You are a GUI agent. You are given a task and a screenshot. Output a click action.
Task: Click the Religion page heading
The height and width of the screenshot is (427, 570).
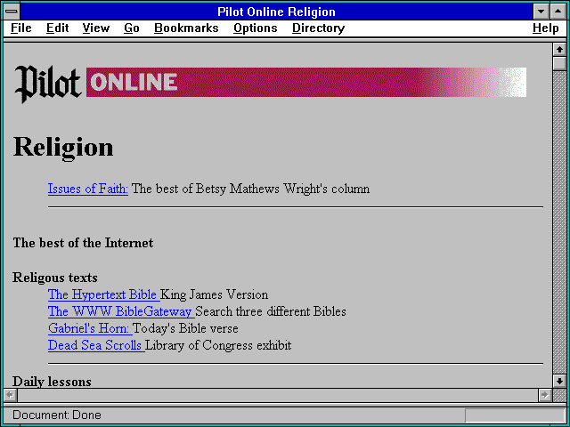63,147
